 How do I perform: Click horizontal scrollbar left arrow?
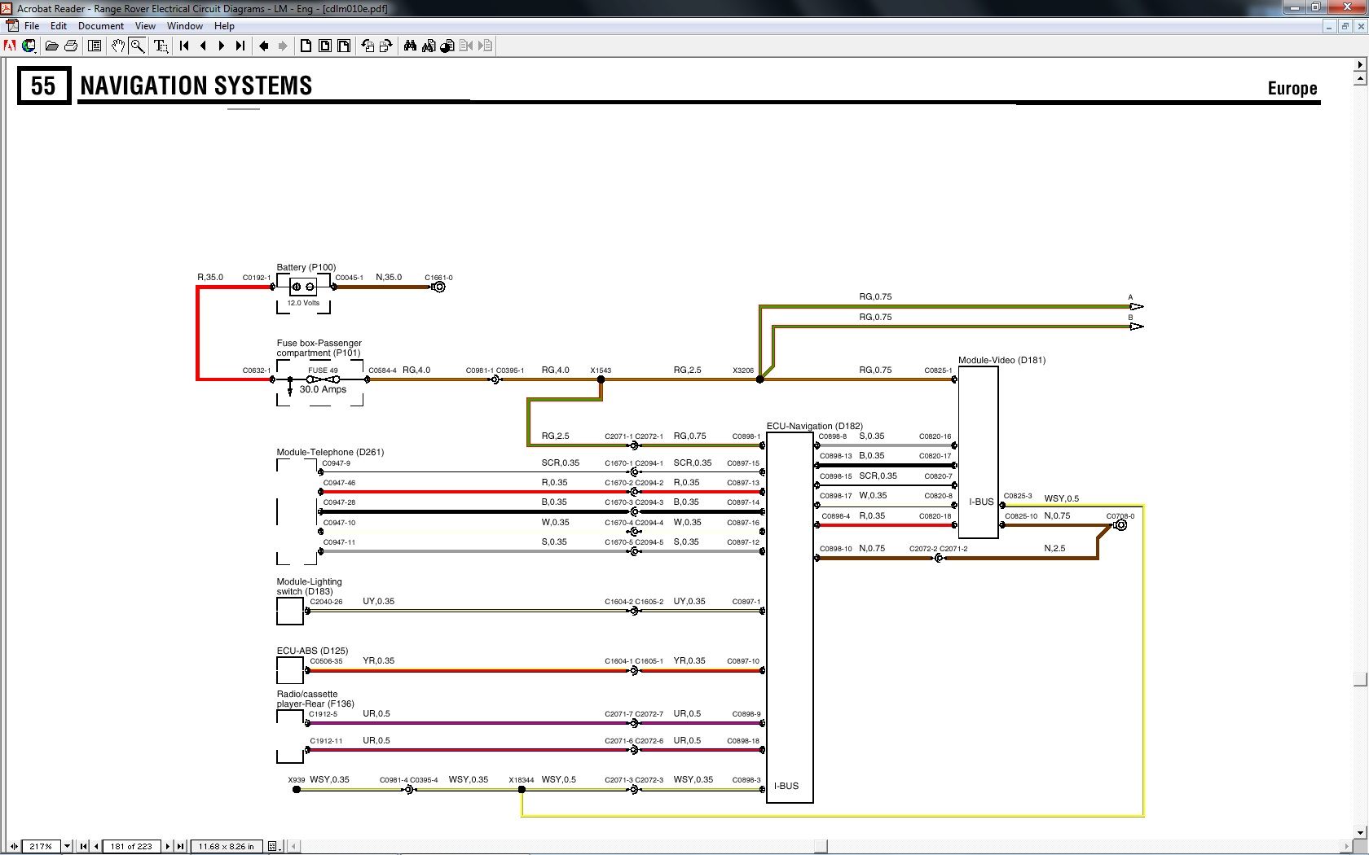[x=293, y=846]
